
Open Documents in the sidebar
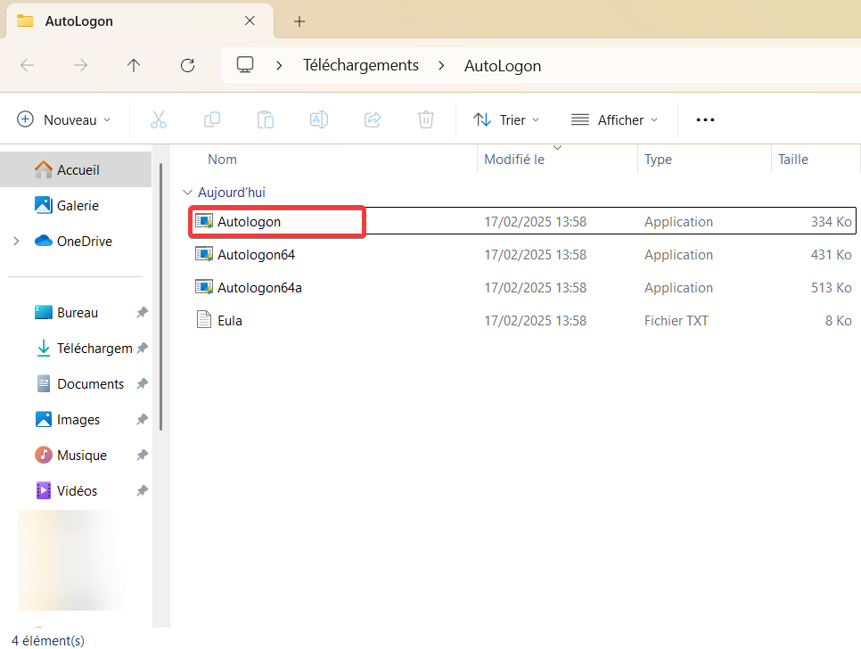[76, 384]
